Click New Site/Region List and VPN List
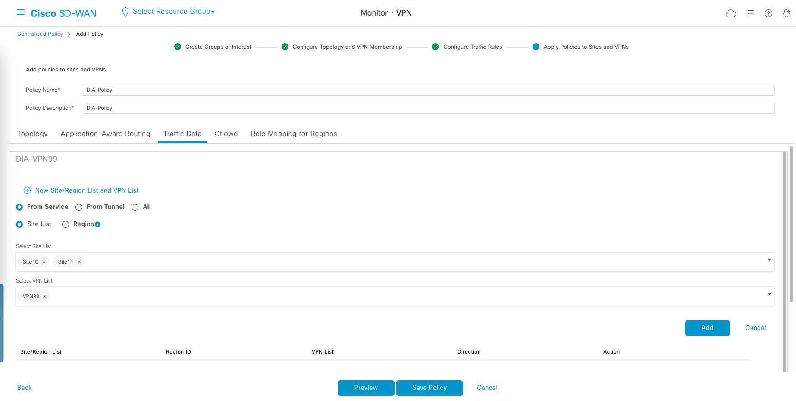796x401 pixels. pyautogui.click(x=86, y=190)
